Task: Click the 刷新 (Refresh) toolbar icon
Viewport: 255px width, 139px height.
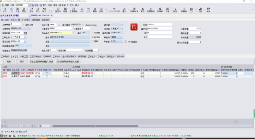Action: pyautogui.click(x=95, y=10)
